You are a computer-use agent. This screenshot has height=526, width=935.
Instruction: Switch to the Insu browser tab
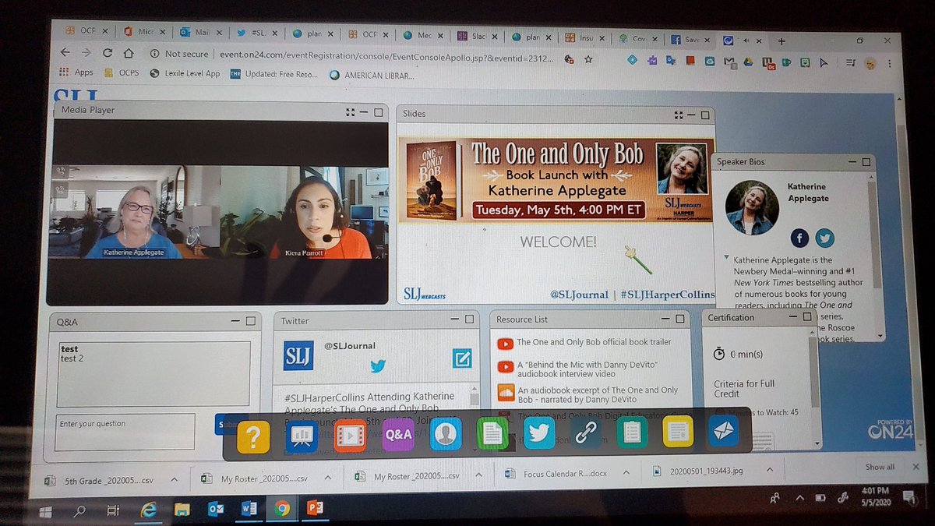click(x=584, y=37)
